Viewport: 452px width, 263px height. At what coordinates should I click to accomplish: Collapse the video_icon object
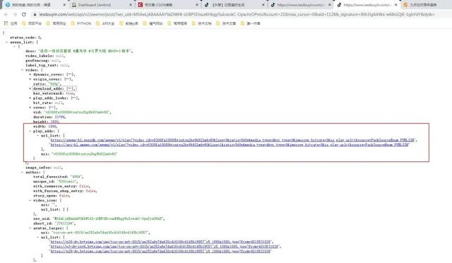(30, 200)
